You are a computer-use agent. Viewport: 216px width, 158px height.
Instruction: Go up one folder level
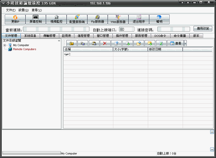71,43
